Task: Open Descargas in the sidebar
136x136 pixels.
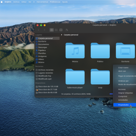Action: pyautogui.click(x=42, y=47)
